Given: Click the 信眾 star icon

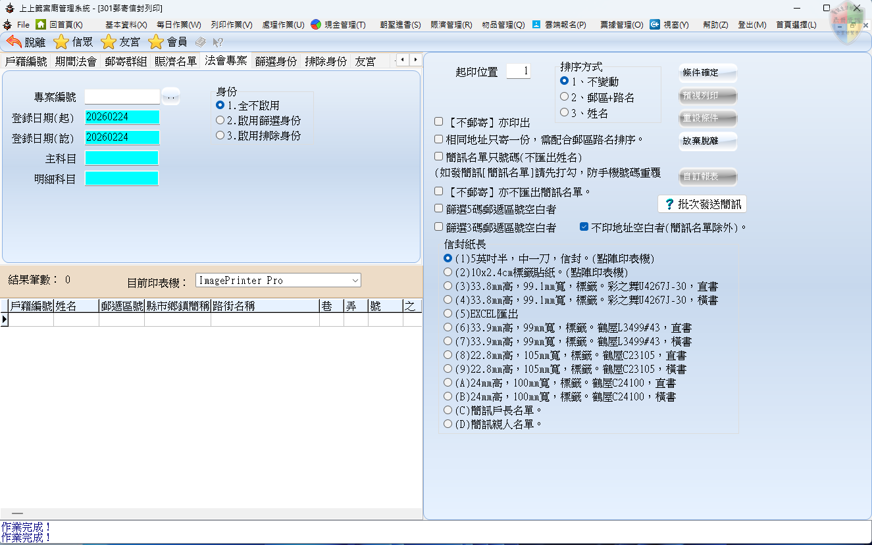Looking at the screenshot, I should (61, 42).
